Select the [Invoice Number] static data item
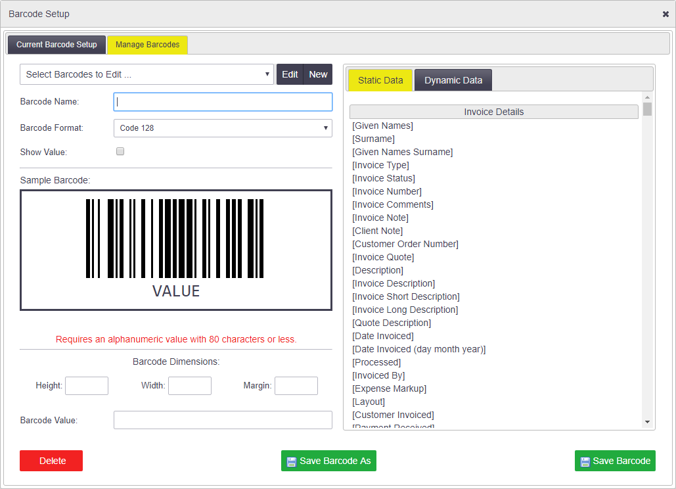This screenshot has width=676, height=489. pyautogui.click(x=387, y=191)
